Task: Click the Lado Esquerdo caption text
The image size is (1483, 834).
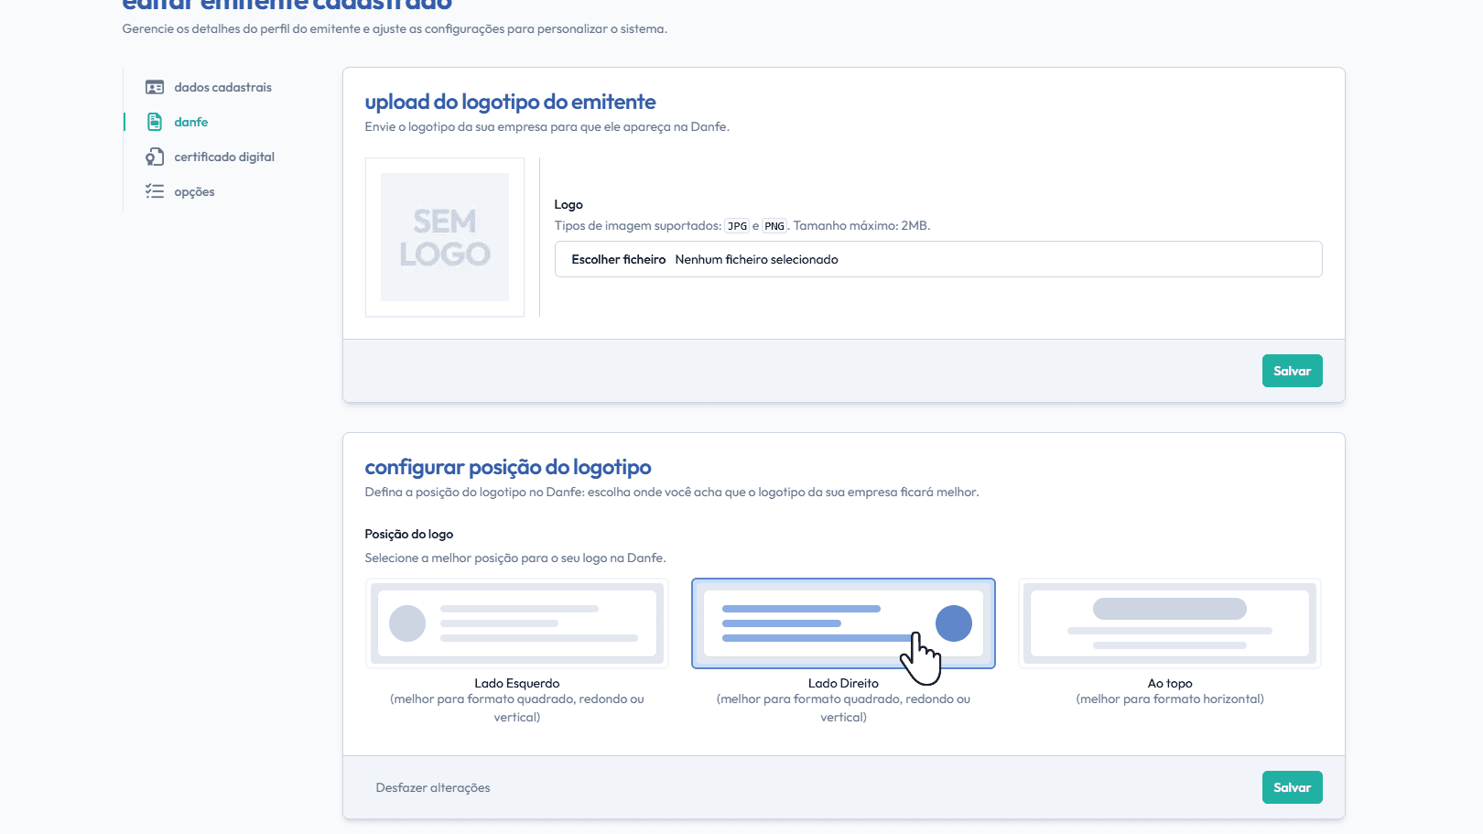Action: (516, 684)
